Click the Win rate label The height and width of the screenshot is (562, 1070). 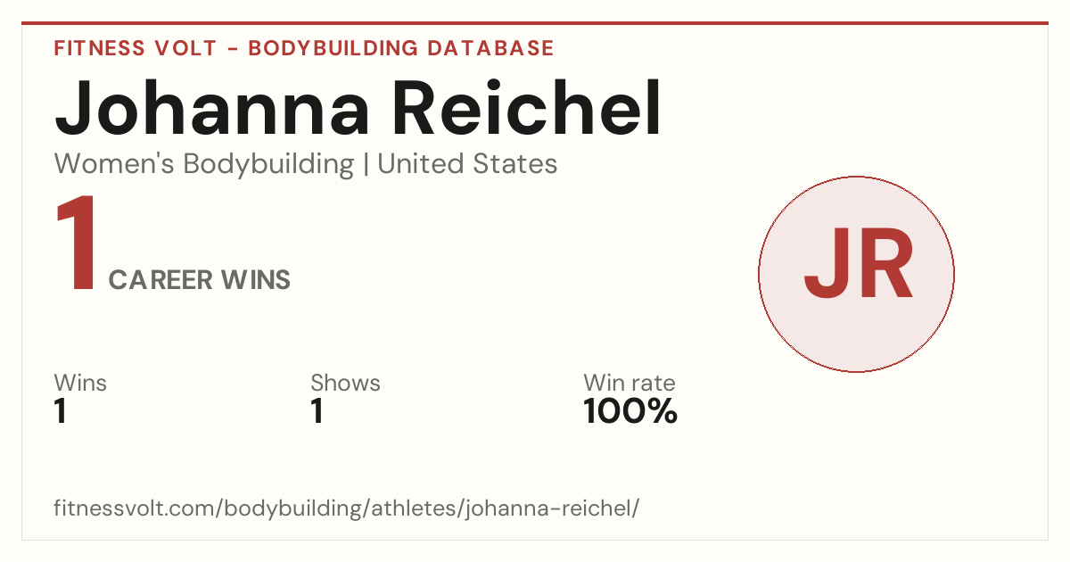click(x=630, y=383)
